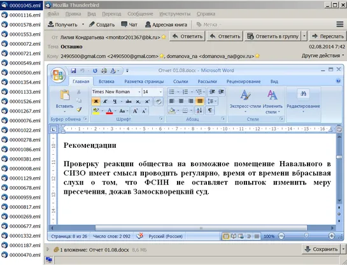Viewport: 347px width, 265px height.
Task: Click Создать to compose message
Action: pyautogui.click(x=102, y=25)
